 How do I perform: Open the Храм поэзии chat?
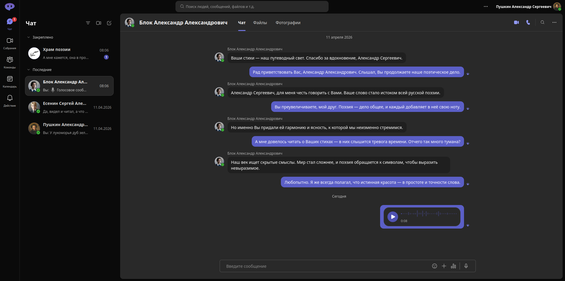69,54
